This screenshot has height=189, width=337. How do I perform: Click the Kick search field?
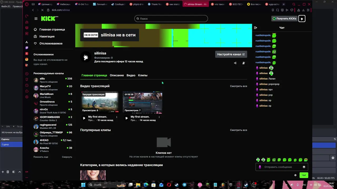(x=171, y=19)
